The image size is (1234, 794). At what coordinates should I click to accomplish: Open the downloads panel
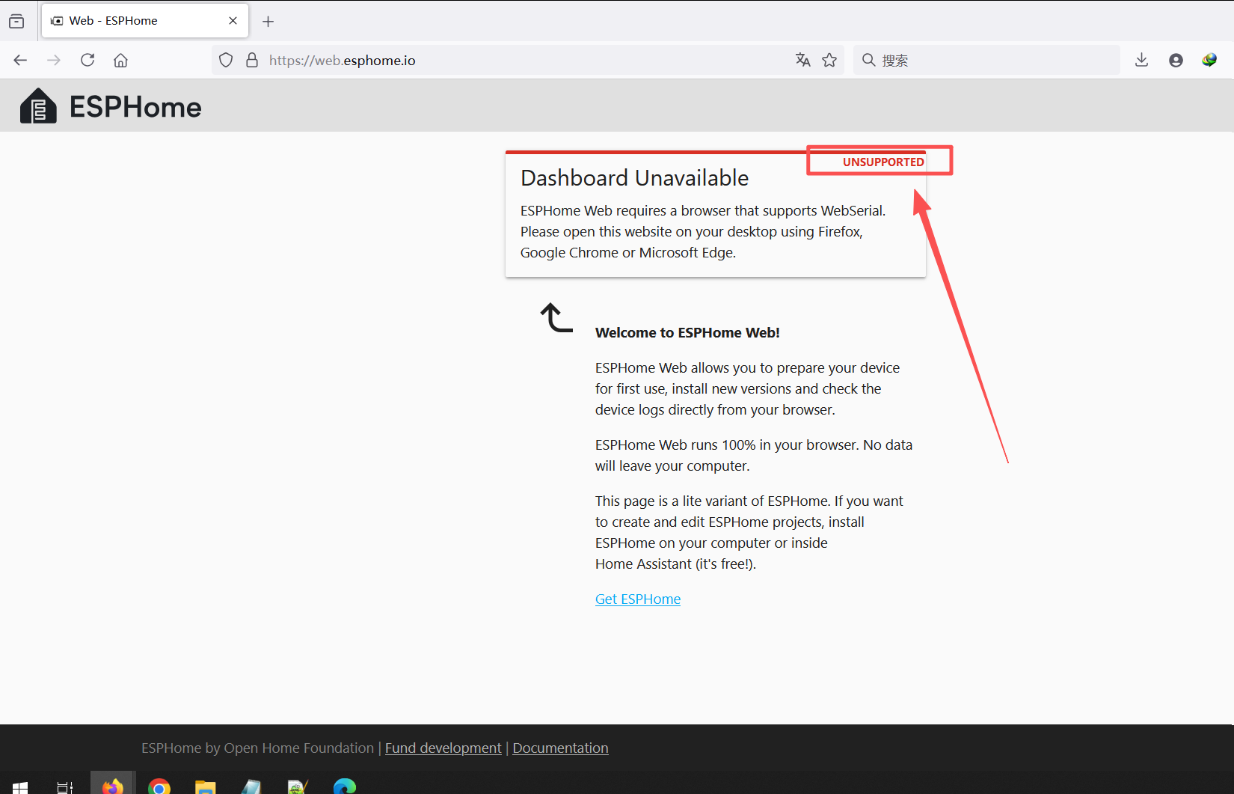(x=1141, y=61)
